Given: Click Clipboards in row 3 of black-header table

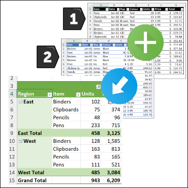Looking at the screenshot, I should [100, 17].
